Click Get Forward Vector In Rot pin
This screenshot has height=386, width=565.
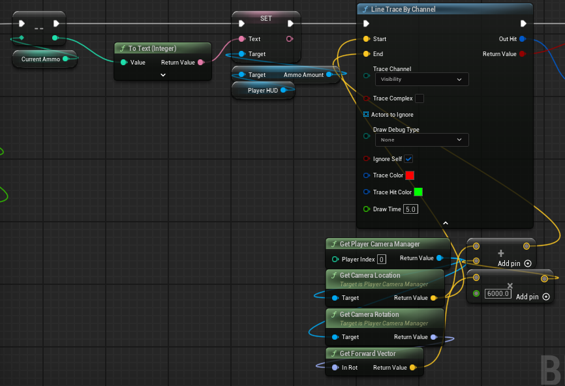335,368
